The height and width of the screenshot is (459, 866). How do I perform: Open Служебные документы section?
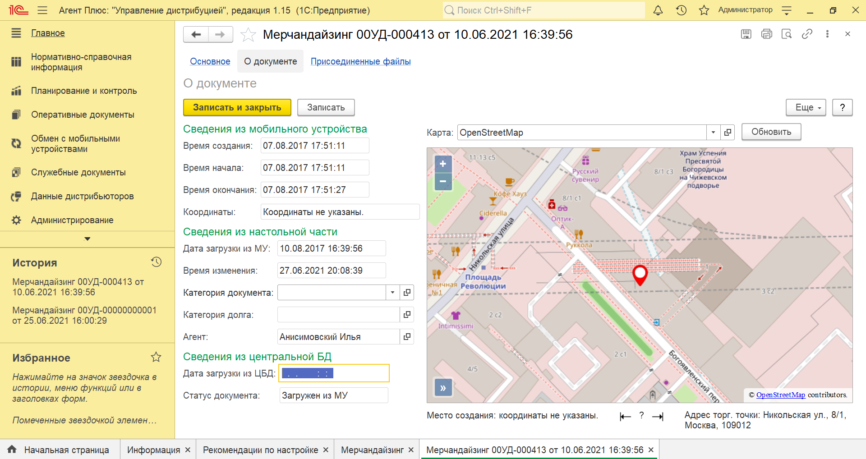click(78, 172)
